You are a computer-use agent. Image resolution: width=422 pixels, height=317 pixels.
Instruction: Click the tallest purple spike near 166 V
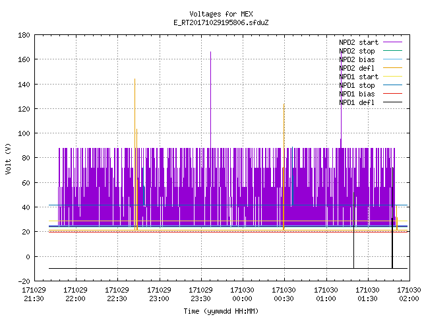click(x=211, y=100)
